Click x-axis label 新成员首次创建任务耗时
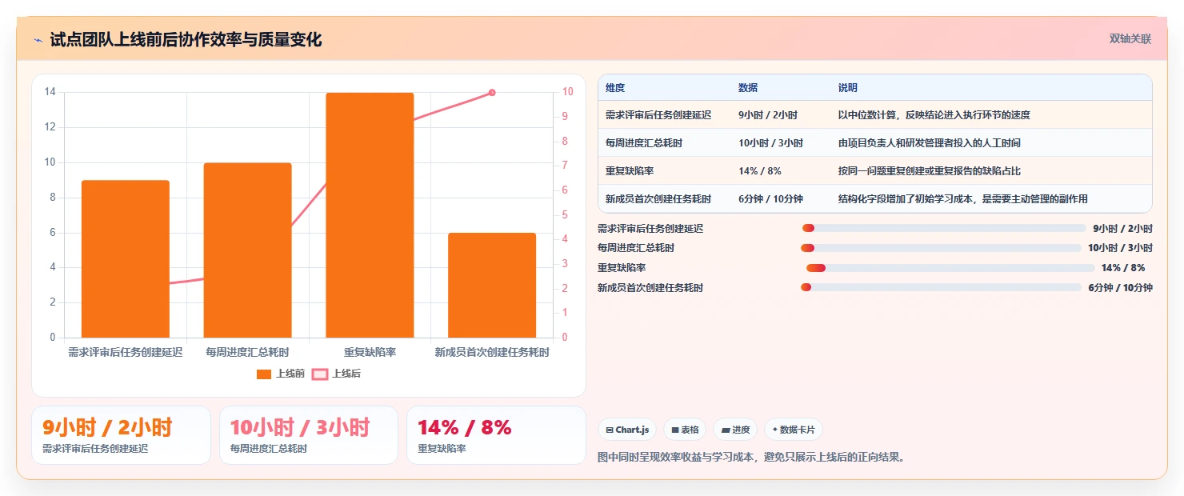This screenshot has width=1184, height=496. 492,352
